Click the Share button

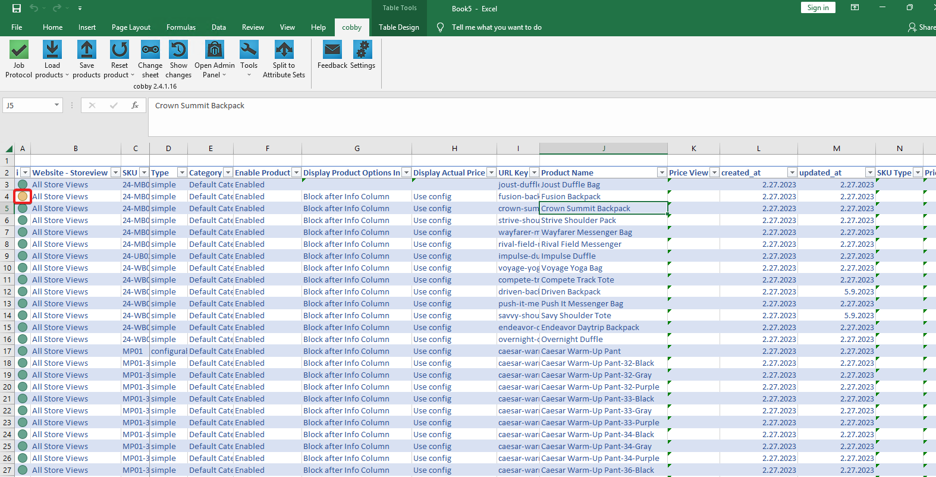pyautogui.click(x=921, y=27)
